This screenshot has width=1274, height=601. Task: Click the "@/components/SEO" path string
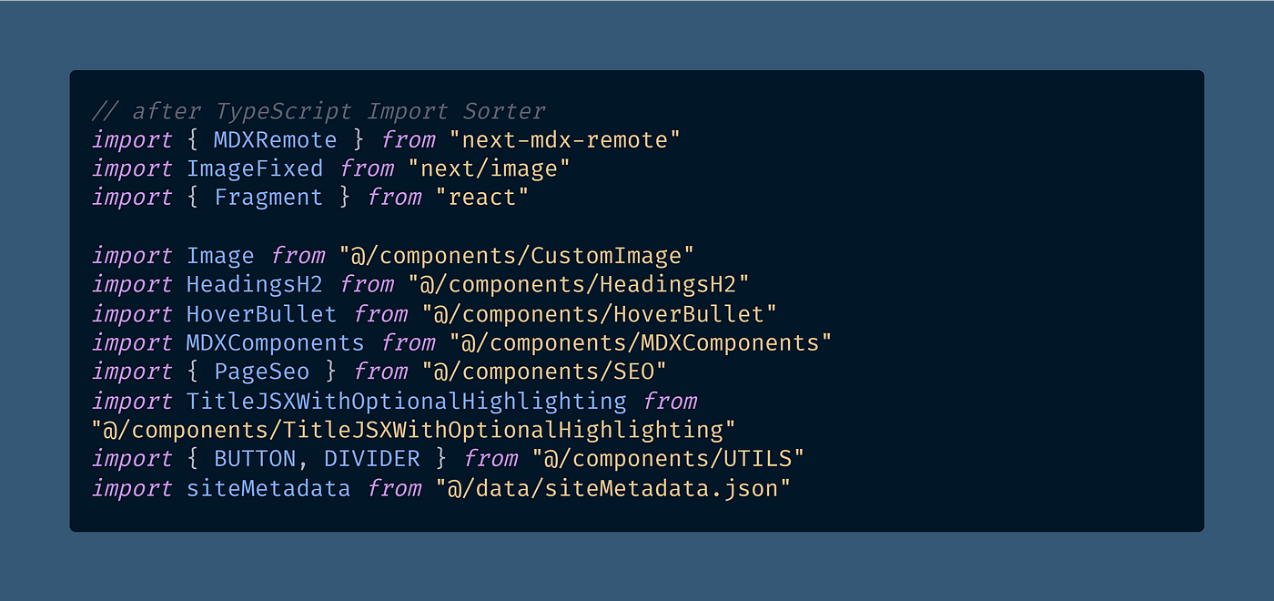click(x=544, y=372)
